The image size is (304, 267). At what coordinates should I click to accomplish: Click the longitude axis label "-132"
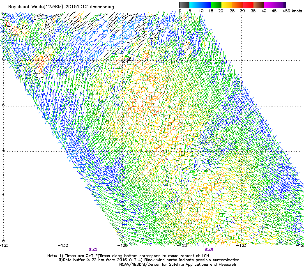(63, 246)
